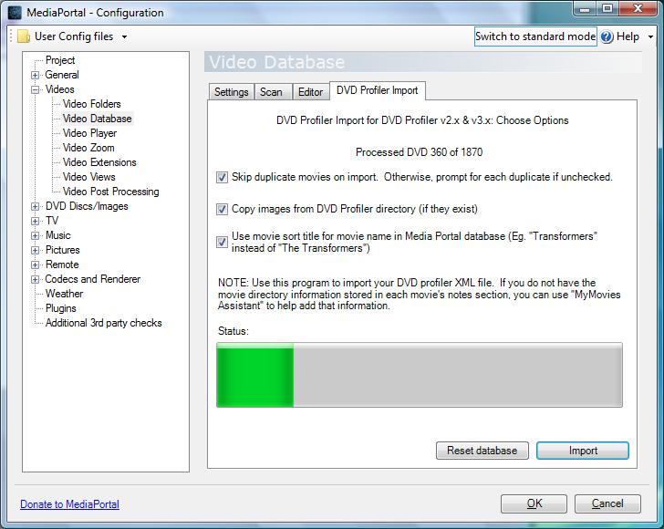Expand the DVD Discs/Images node

[x=36, y=206]
